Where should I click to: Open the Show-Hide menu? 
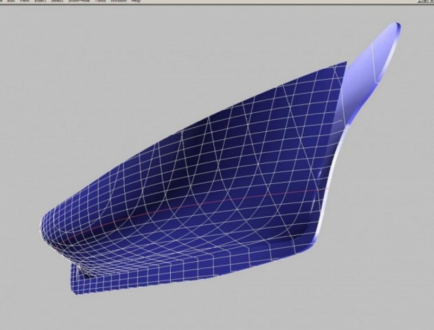pyautogui.click(x=78, y=2)
